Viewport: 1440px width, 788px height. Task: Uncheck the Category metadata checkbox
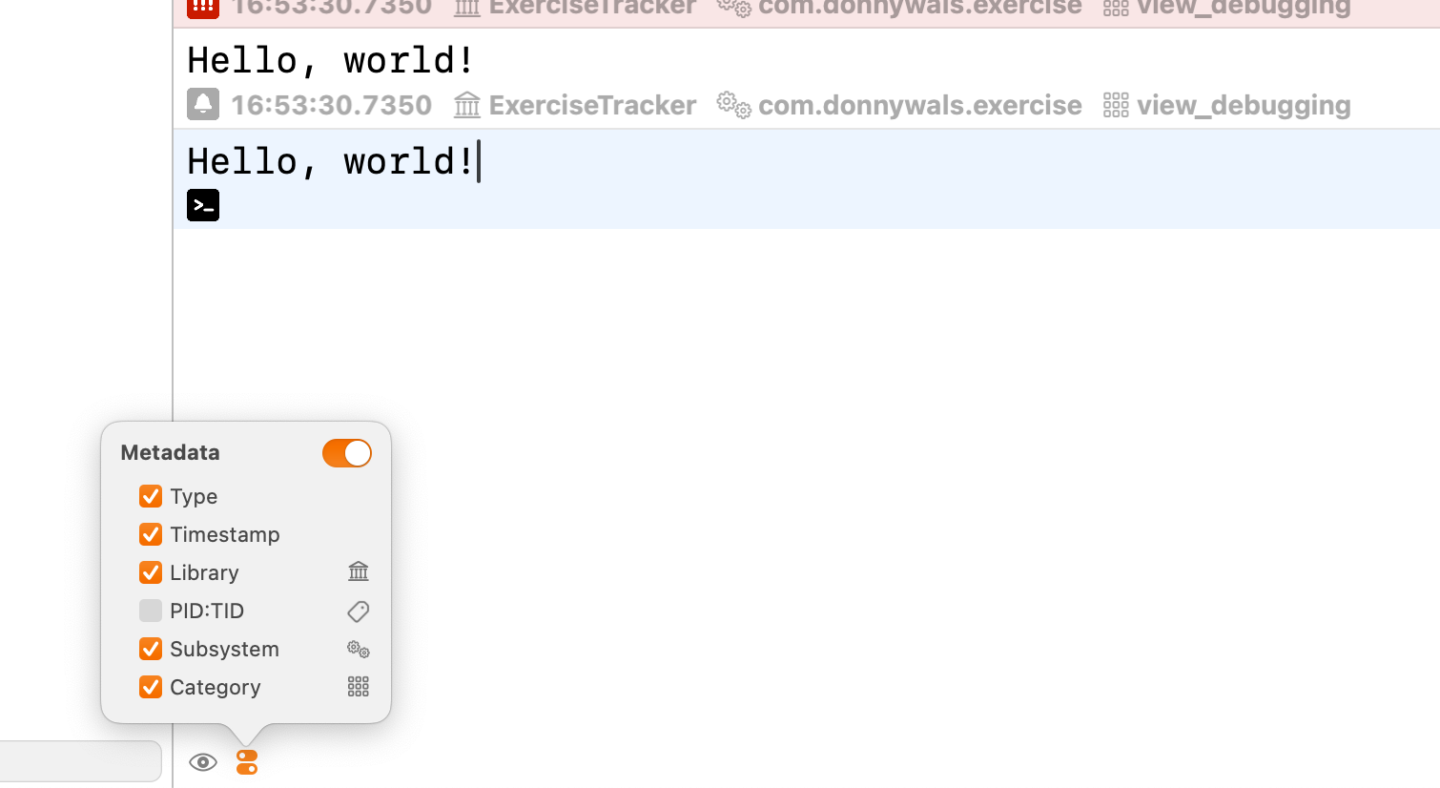[x=151, y=687]
